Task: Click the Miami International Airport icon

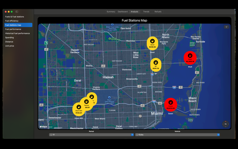Action: 109,98
